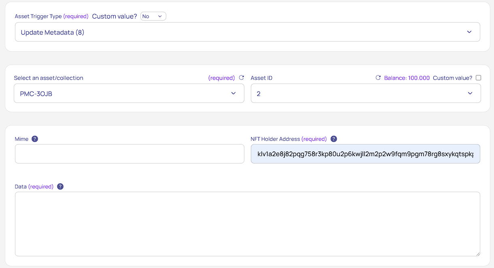Click the Asset ID label text

(261, 78)
